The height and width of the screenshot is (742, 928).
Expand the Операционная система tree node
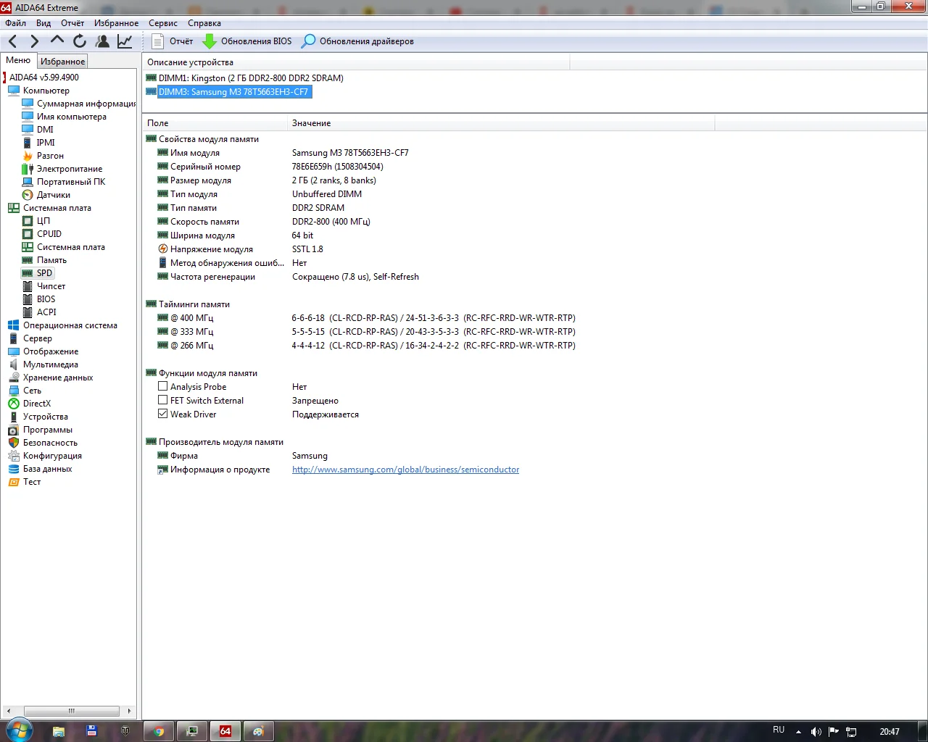pyautogui.click(x=70, y=325)
